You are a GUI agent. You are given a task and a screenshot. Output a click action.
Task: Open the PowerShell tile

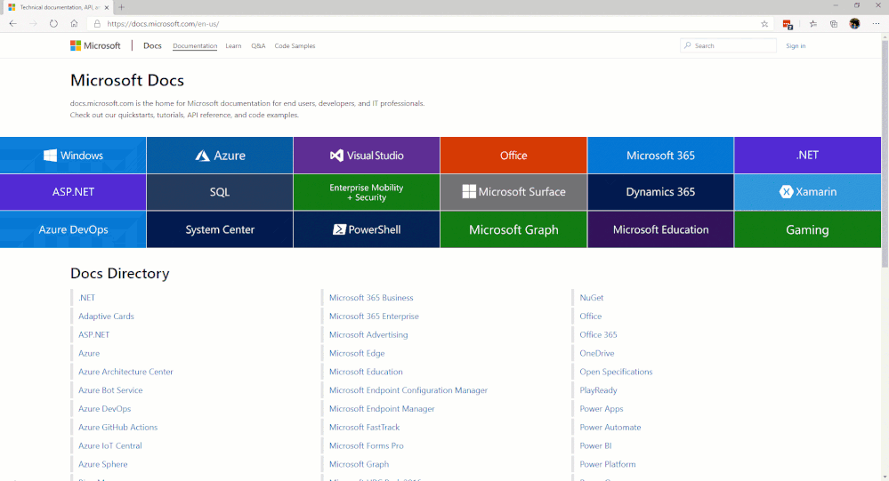[367, 229]
